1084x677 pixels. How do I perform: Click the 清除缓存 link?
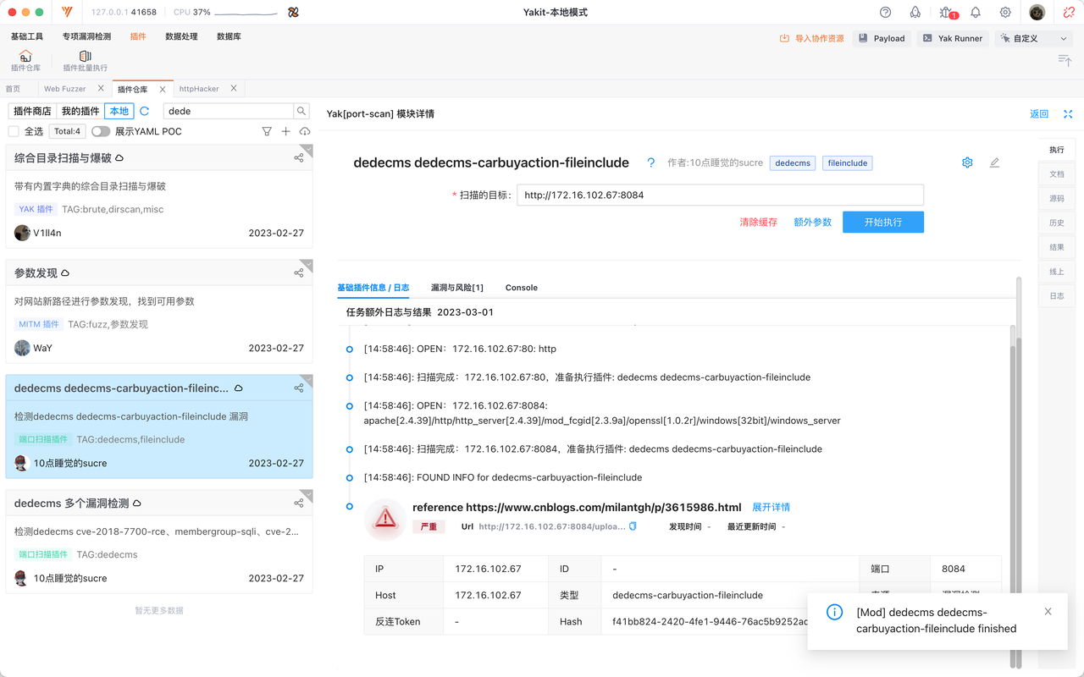coord(758,222)
